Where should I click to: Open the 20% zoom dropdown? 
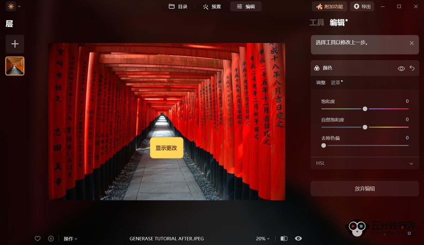263,239
